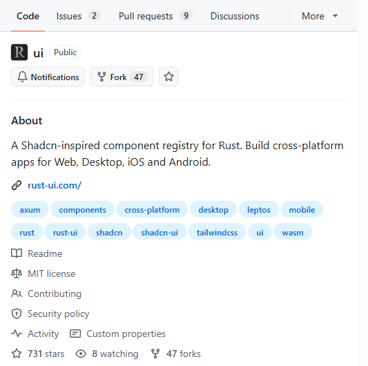Fork the repository using Fork button
This screenshot has width=368, height=366.
click(x=122, y=77)
